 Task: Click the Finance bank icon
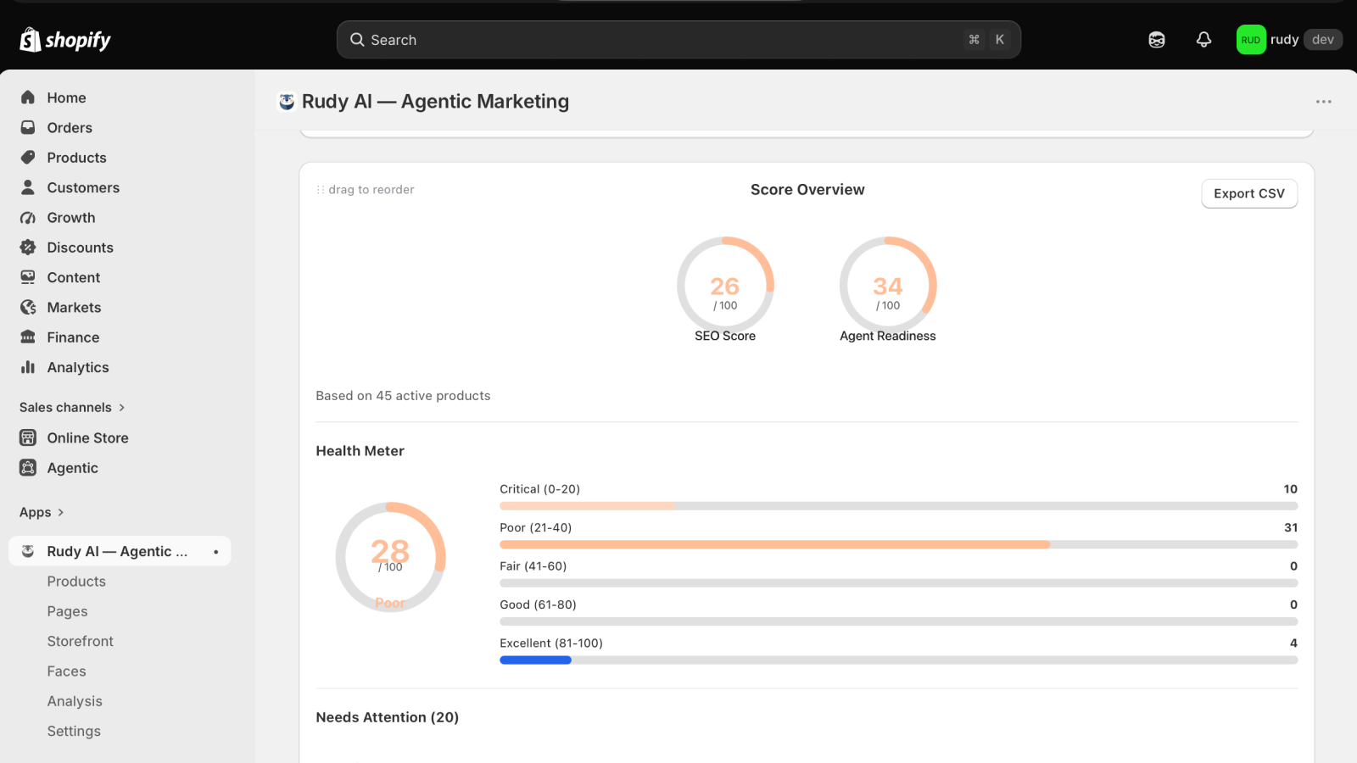(28, 337)
